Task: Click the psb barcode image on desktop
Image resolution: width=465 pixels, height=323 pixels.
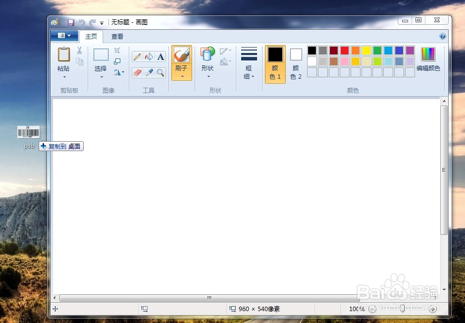Action: click(x=28, y=132)
